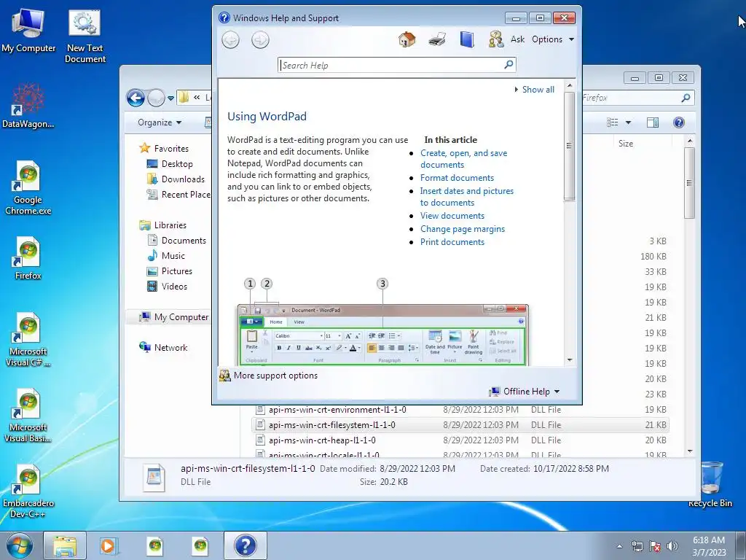Open 'Change page margins' link
The width and height of the screenshot is (746, 560).
[463, 229]
